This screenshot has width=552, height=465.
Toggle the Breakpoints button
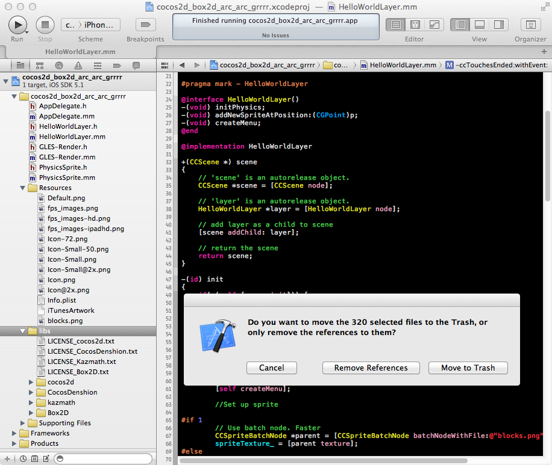tap(145, 25)
